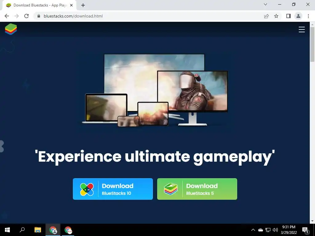
Task: Reload the current page
Action: (26, 16)
